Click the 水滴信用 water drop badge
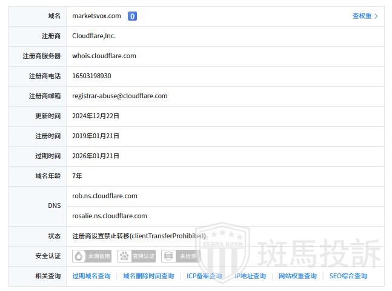Image resolution: width=392 pixels, height=291 pixels. [92, 256]
